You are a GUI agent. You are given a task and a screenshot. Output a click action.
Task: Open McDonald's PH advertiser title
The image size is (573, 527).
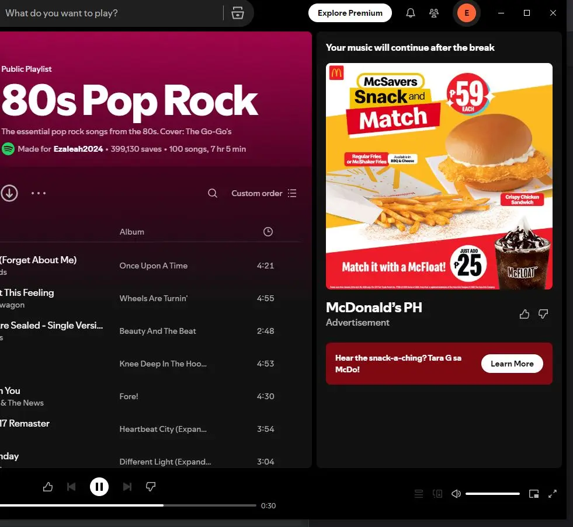coord(374,308)
